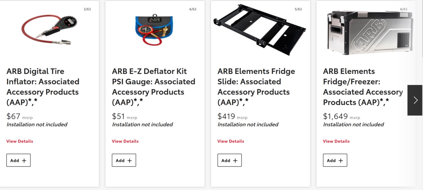View details for Elements Fridge/Freezer
The width and height of the screenshot is (423, 190).
(x=336, y=141)
